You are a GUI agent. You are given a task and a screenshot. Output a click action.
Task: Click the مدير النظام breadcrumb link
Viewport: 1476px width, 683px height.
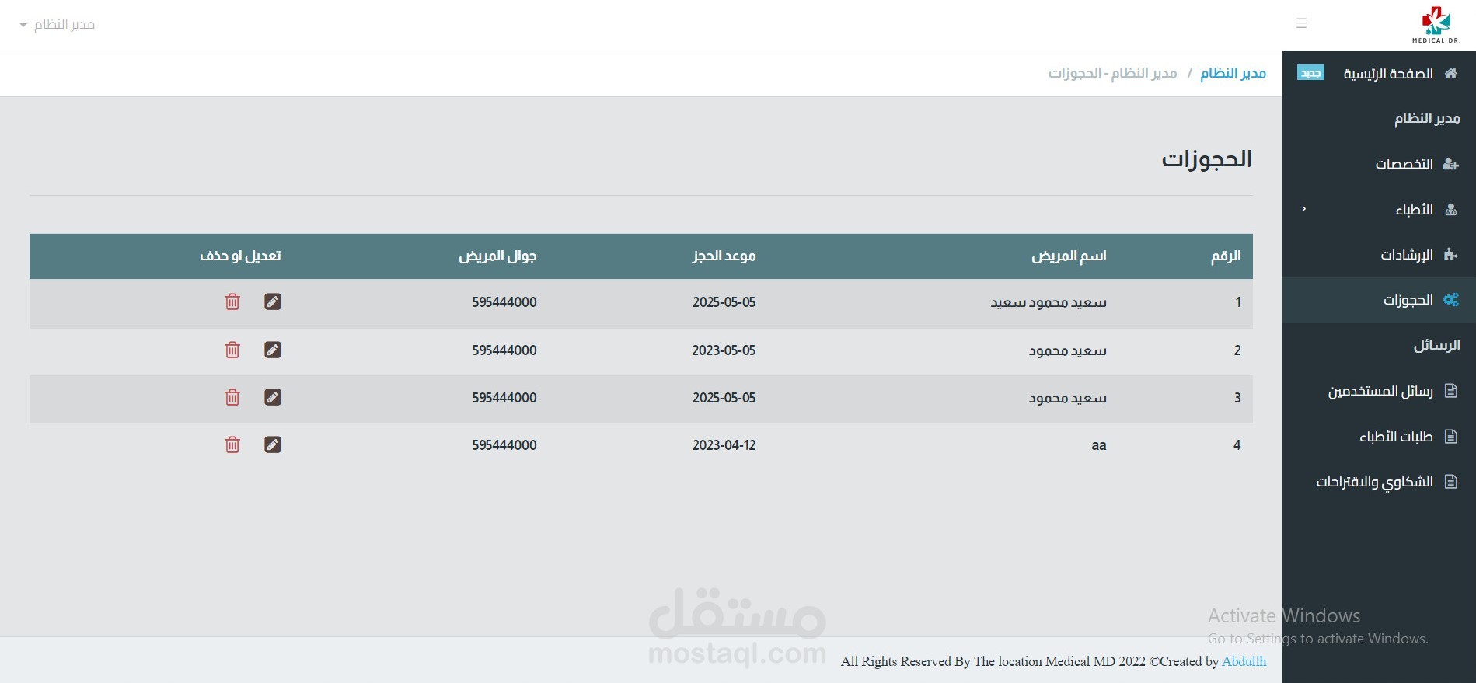pyautogui.click(x=1233, y=73)
